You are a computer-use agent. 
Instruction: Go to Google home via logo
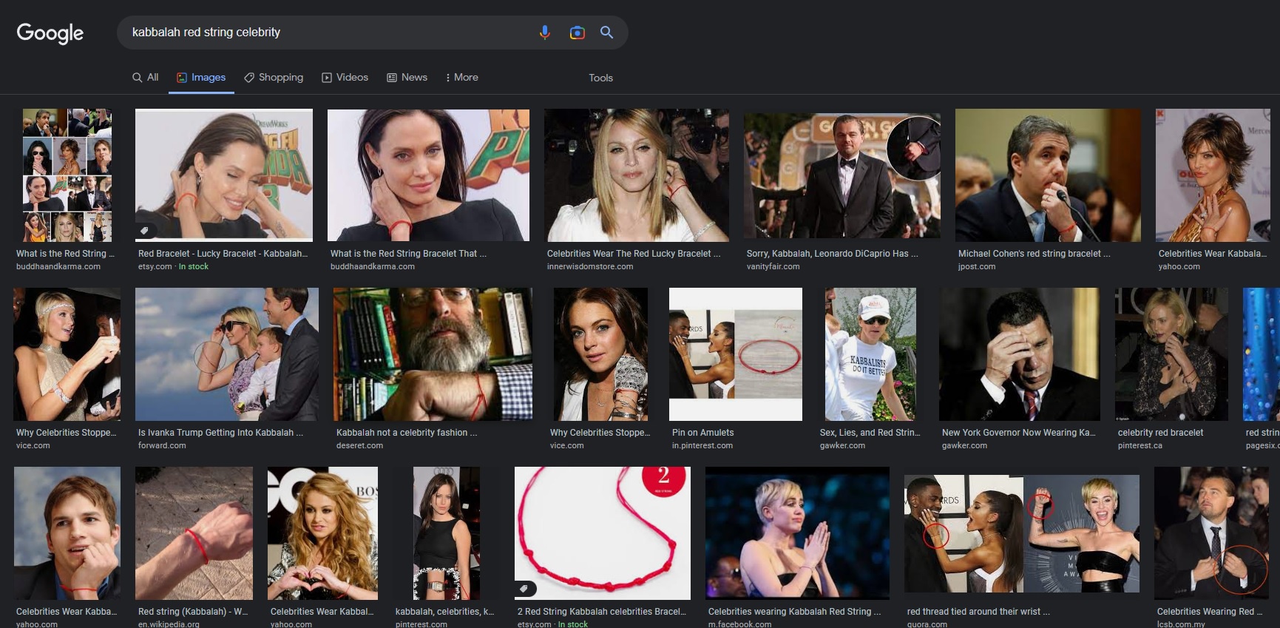tap(50, 33)
